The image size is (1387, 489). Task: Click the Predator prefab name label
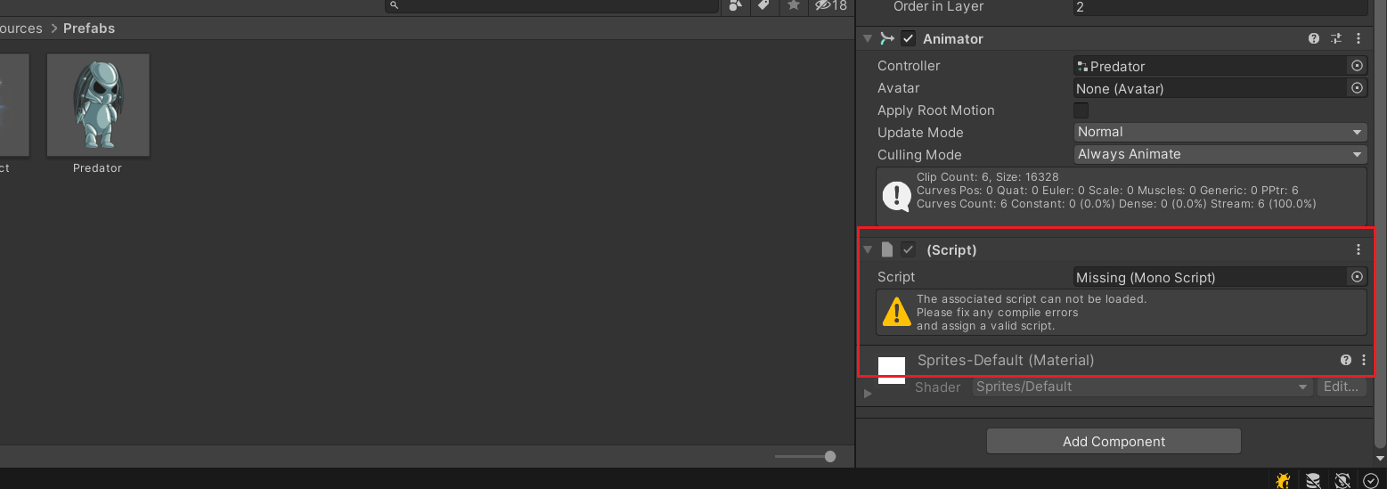[x=97, y=168]
